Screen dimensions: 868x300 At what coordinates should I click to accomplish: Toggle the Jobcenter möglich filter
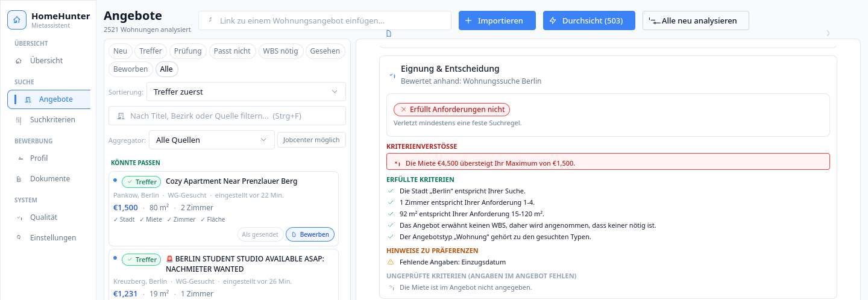(312, 140)
